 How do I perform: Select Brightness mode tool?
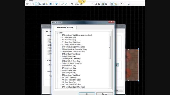coord(44,4)
